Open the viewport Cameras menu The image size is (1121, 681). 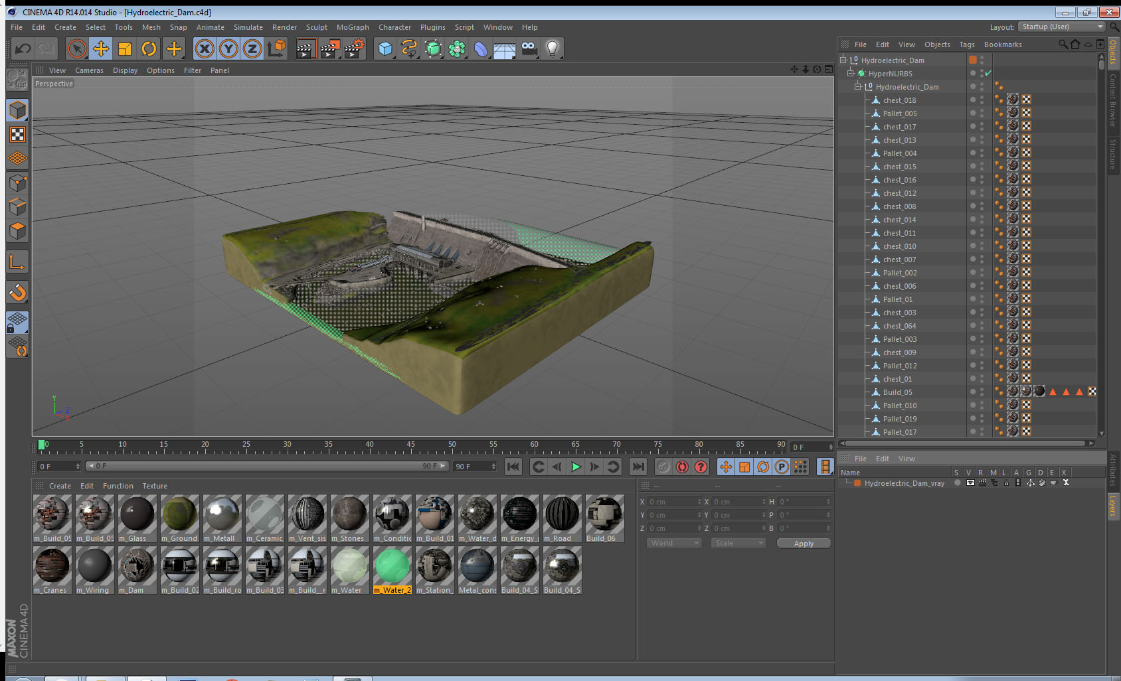(x=89, y=70)
